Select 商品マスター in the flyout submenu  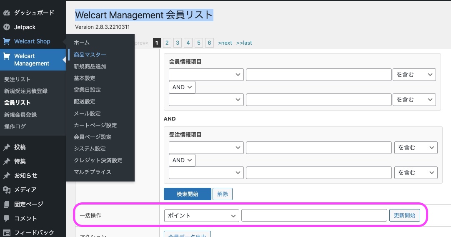[90, 55]
